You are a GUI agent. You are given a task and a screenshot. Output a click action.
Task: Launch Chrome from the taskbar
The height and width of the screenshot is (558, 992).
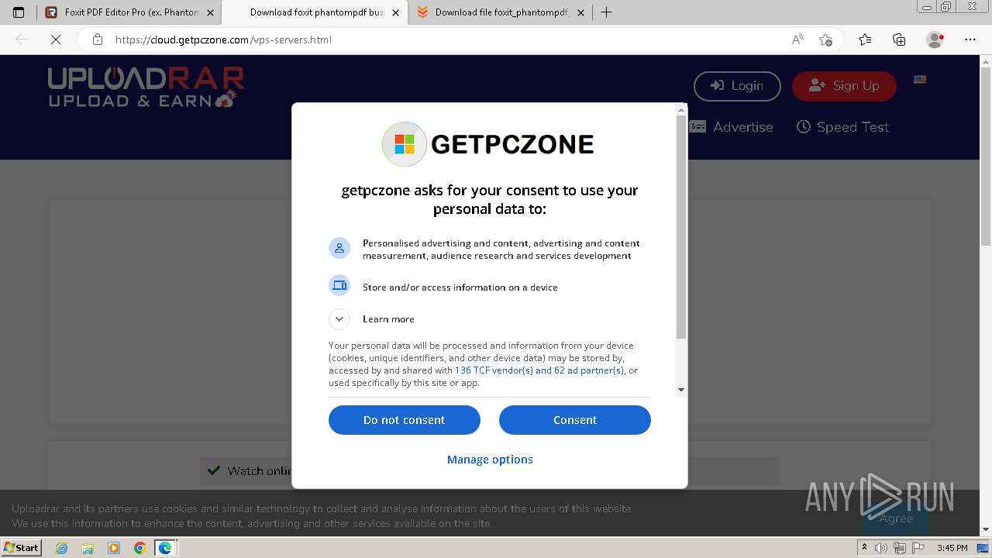pyautogui.click(x=139, y=548)
